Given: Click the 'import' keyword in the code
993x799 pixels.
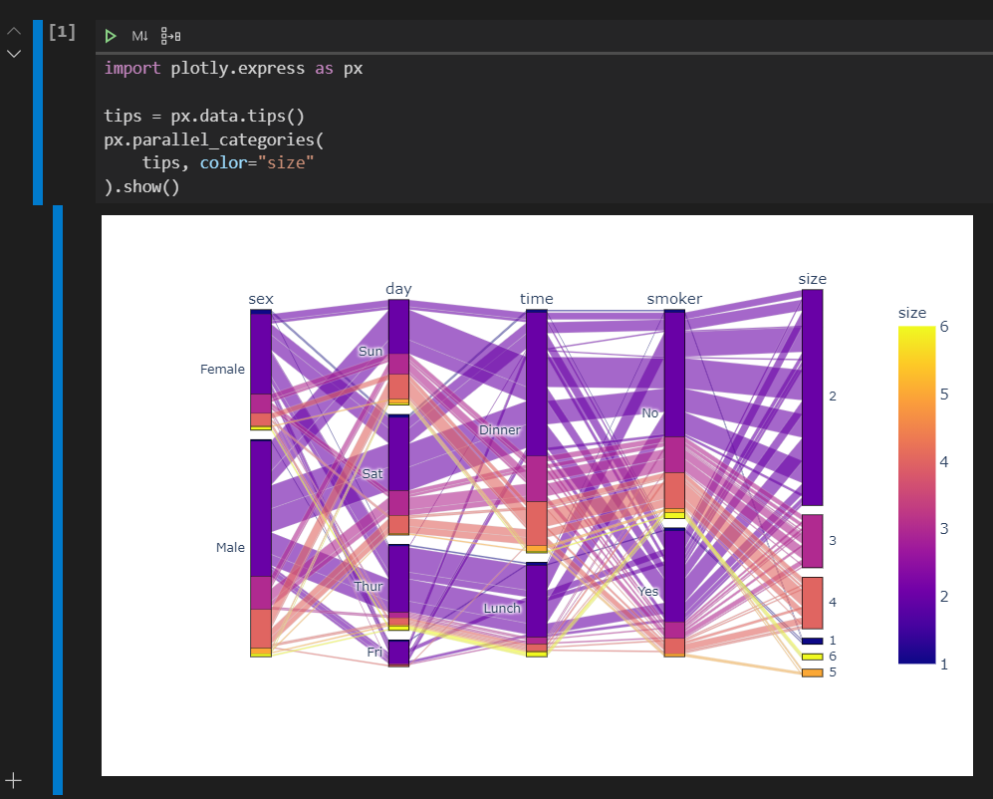Looking at the screenshot, I should click(x=132, y=68).
